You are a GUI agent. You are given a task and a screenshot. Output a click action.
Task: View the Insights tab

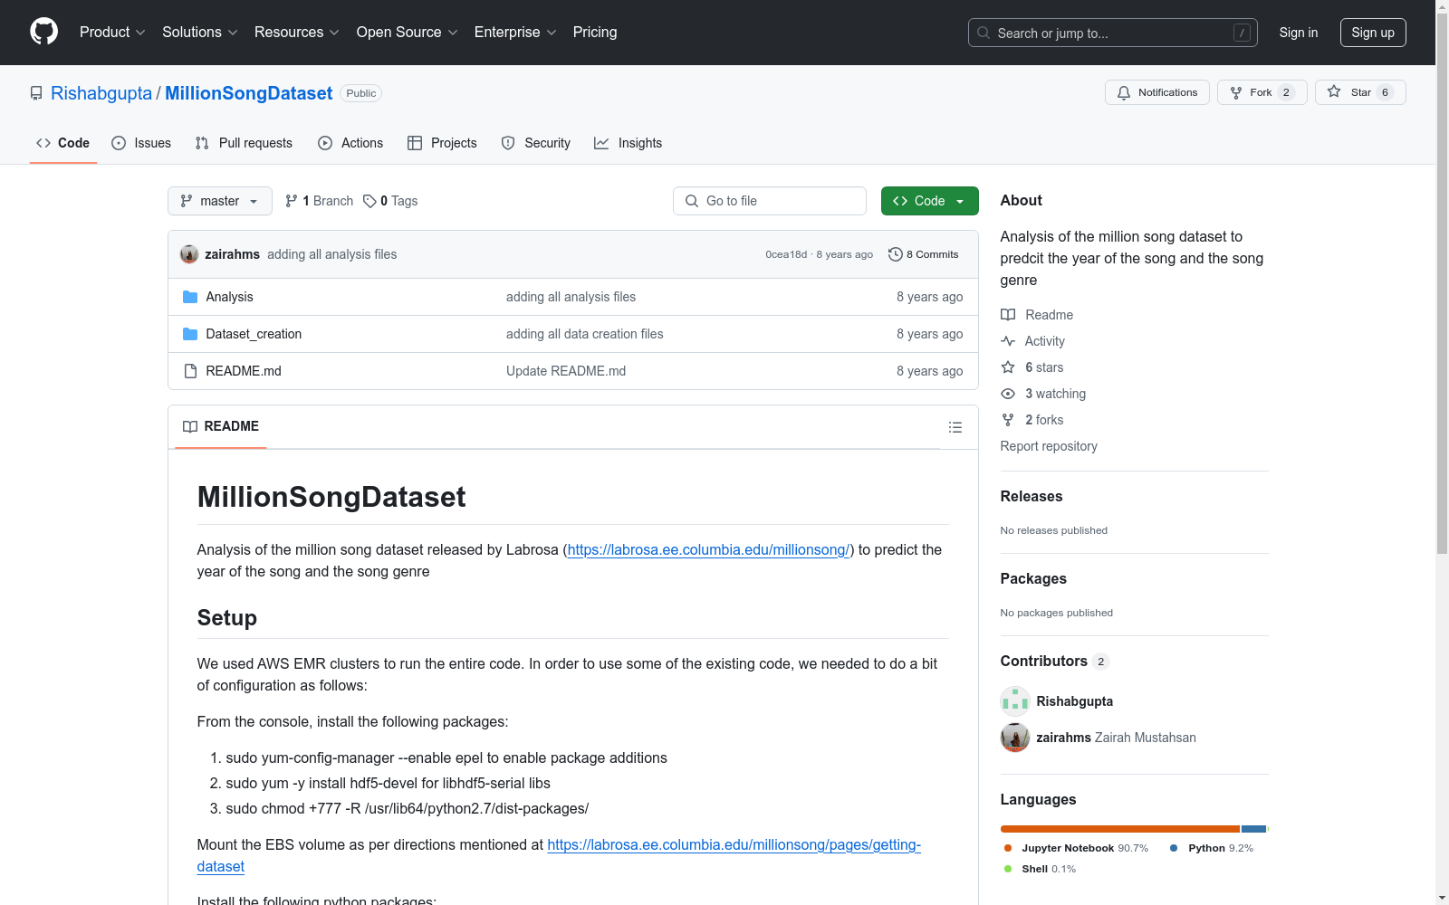pos(628,143)
